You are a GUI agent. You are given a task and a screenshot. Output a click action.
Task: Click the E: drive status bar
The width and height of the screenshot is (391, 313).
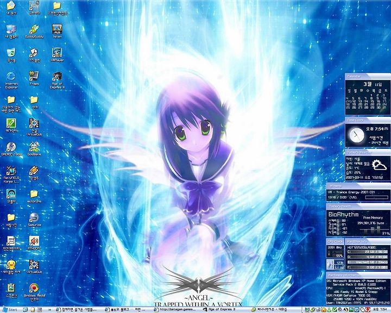click(367, 262)
